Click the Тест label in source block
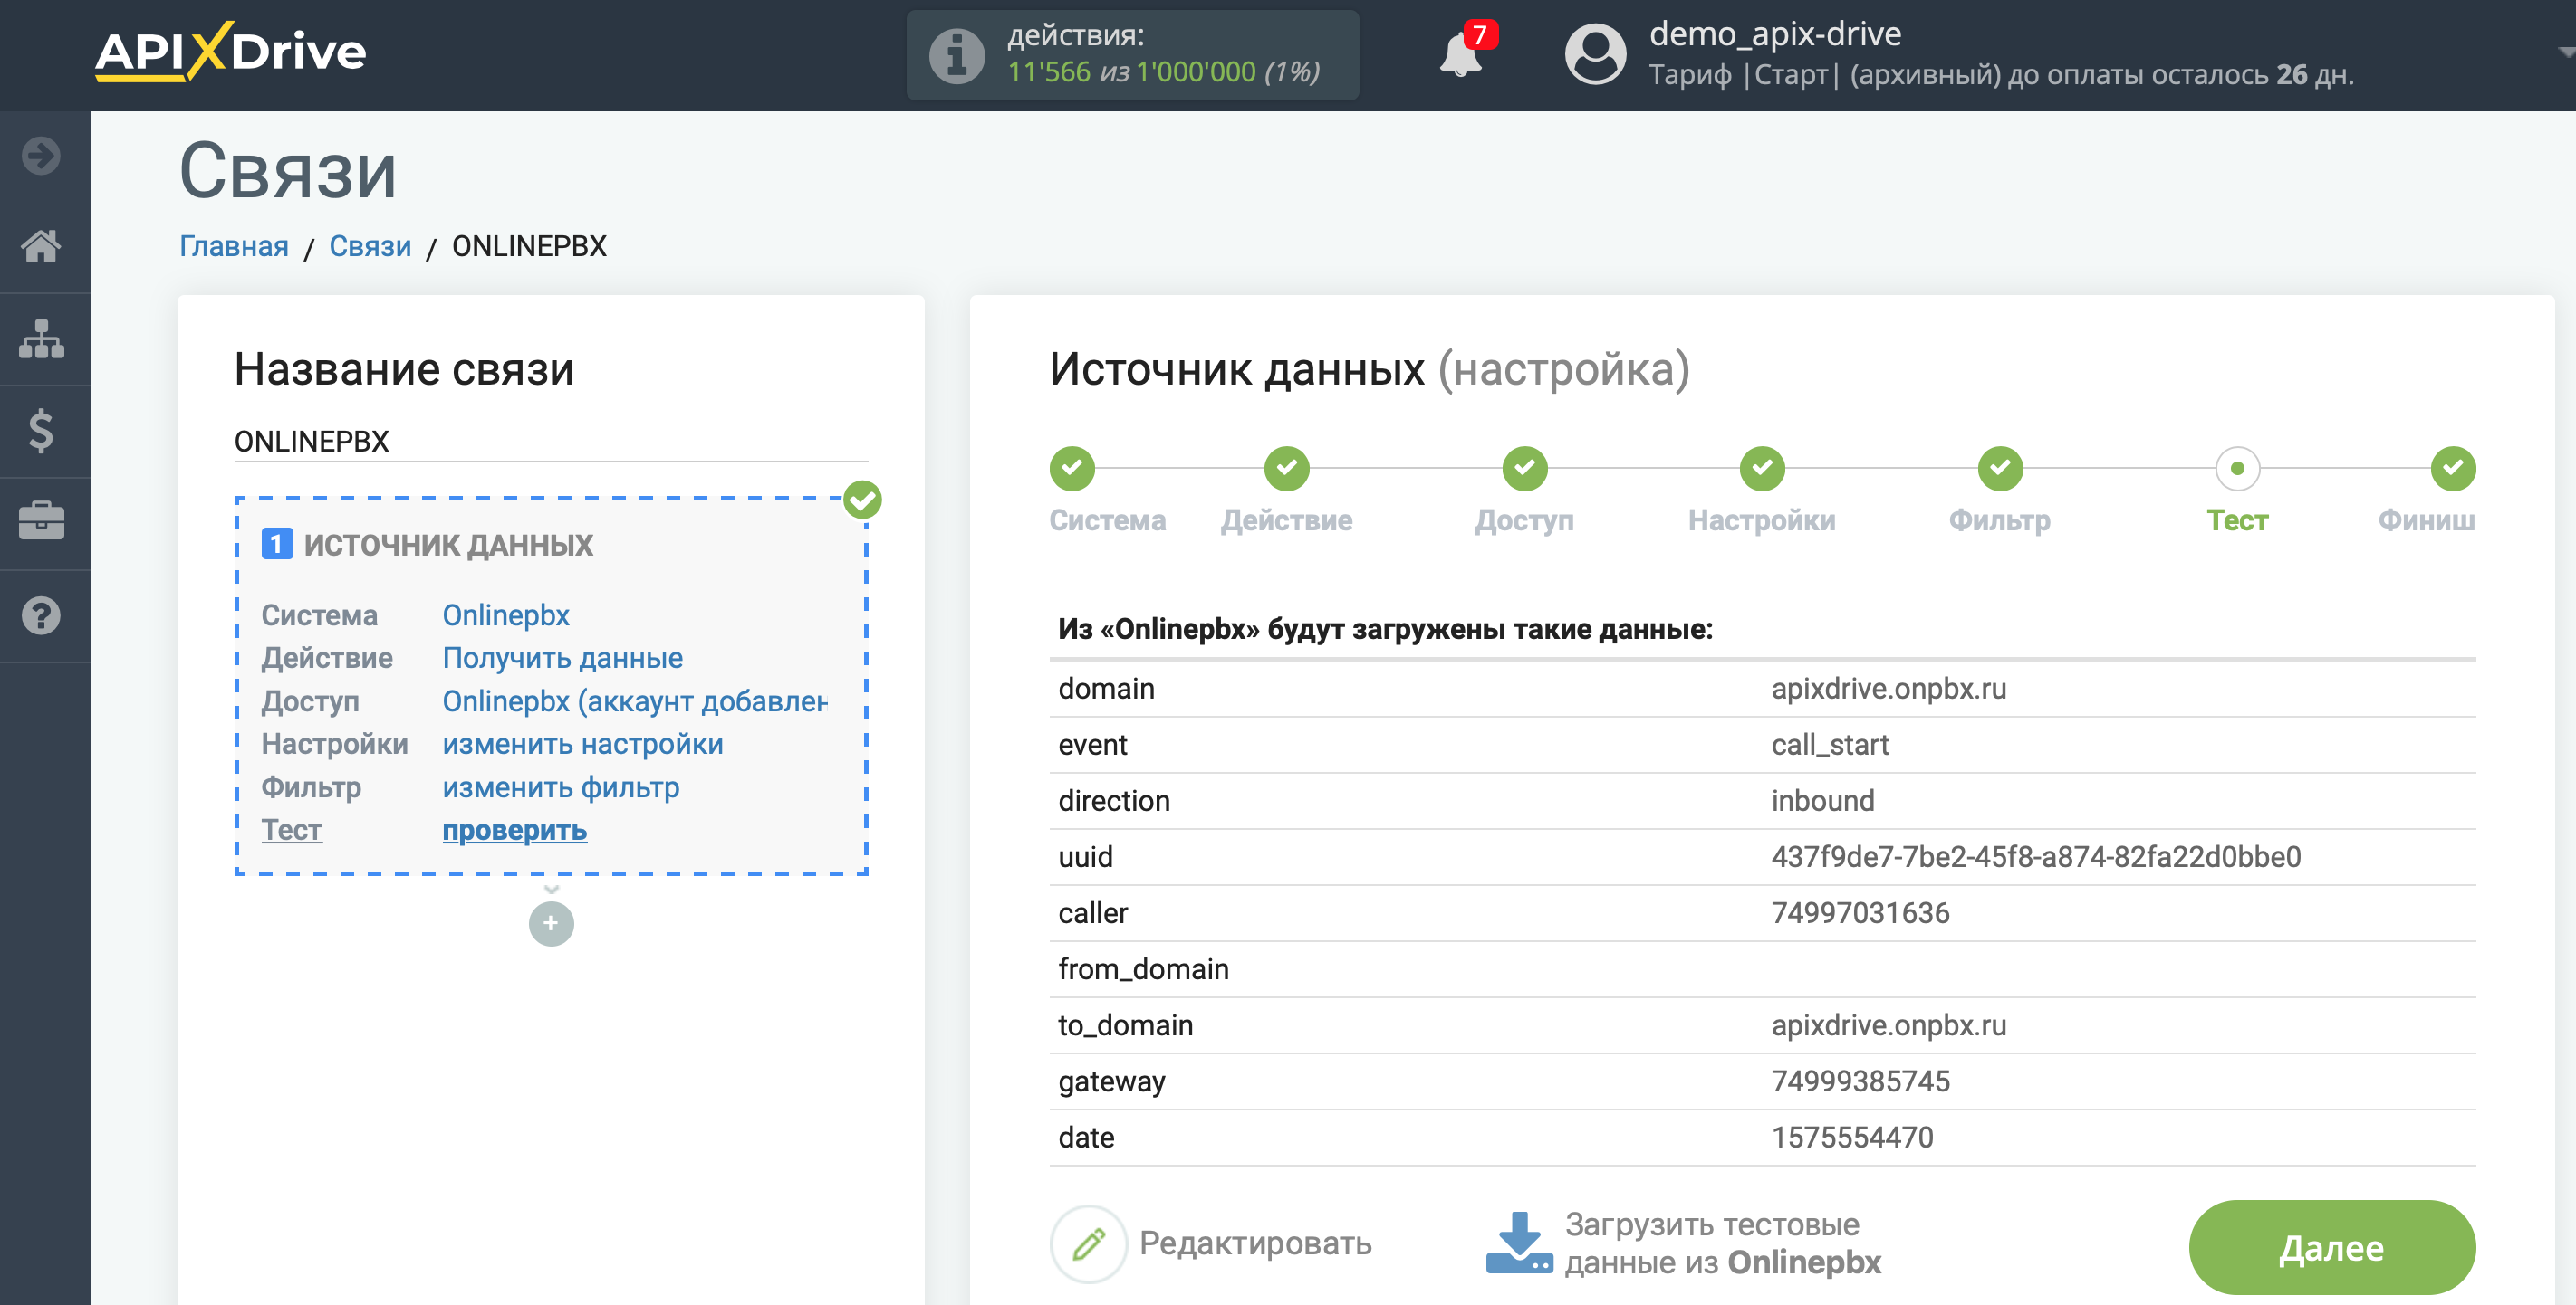Image resolution: width=2576 pixels, height=1305 pixels. [x=291, y=829]
